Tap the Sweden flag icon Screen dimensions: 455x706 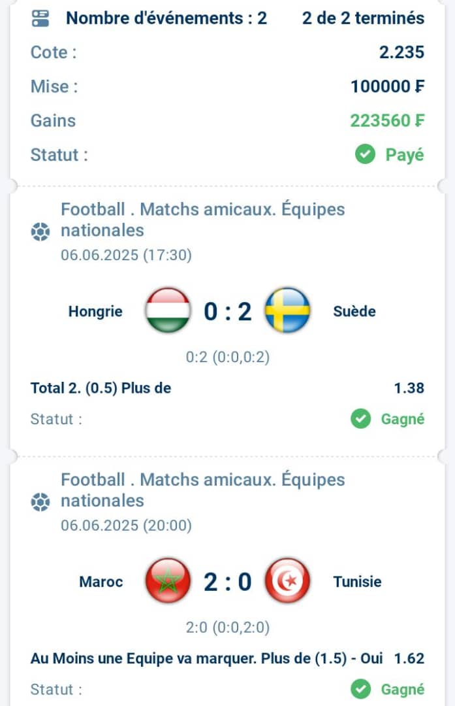tap(287, 311)
